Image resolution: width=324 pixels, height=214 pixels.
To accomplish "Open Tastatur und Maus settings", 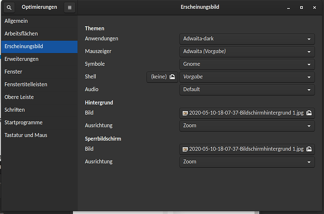I will tap(25, 135).
